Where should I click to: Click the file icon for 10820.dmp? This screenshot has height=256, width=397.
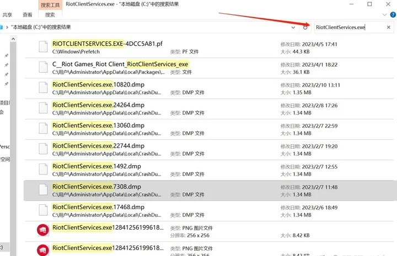click(43, 88)
